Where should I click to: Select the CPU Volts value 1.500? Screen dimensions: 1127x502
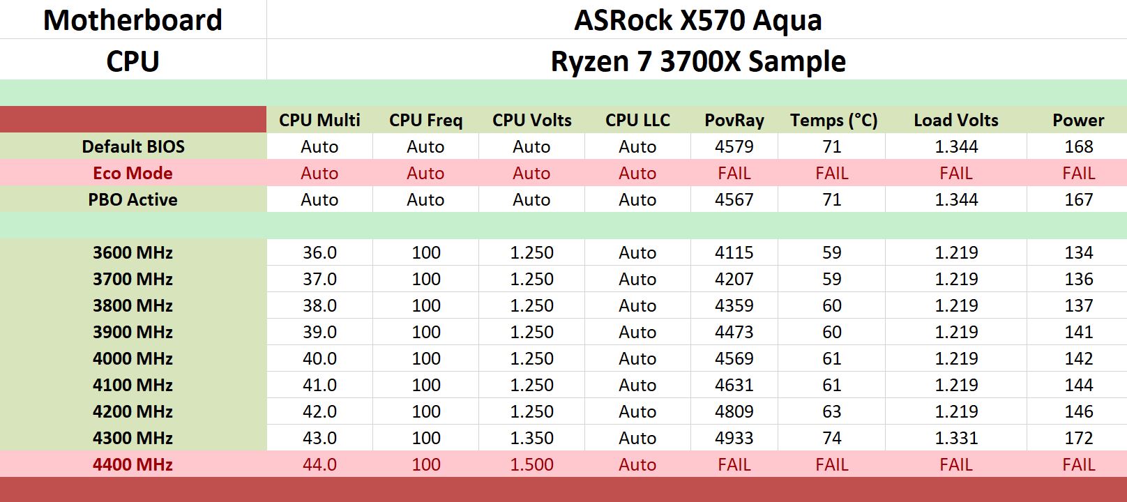pyautogui.click(x=531, y=464)
